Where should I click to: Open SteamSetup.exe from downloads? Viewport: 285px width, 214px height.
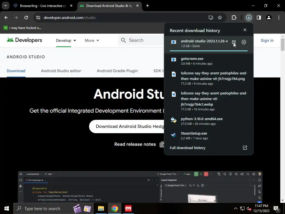point(209,136)
